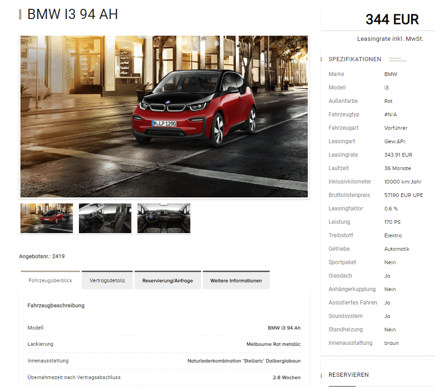This screenshot has width=435, height=387.
Task: Select the Bruttolistenpreis label
Action: [x=349, y=195]
